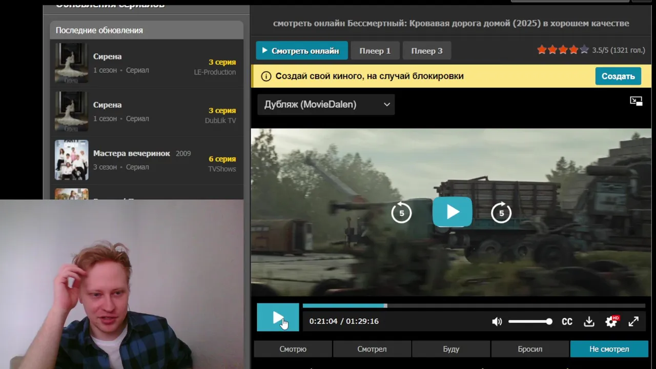This screenshot has height=369, width=656.
Task: Click the 0:21:04 / 01:29:16 time display
Action: click(x=344, y=321)
